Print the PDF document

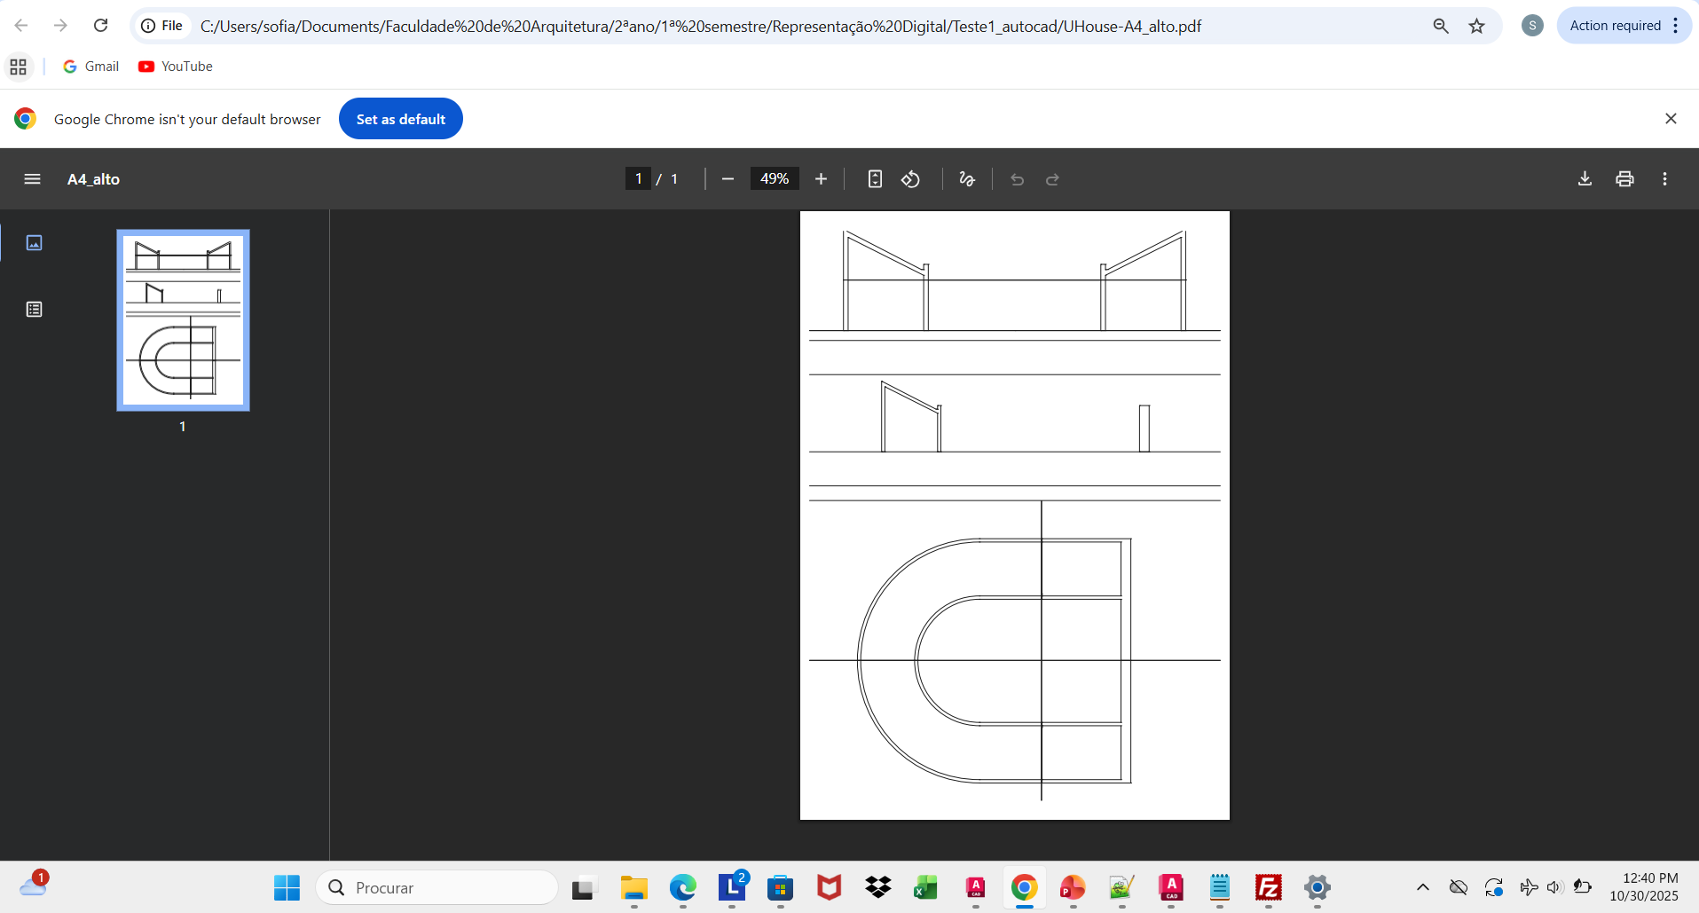[x=1624, y=179]
